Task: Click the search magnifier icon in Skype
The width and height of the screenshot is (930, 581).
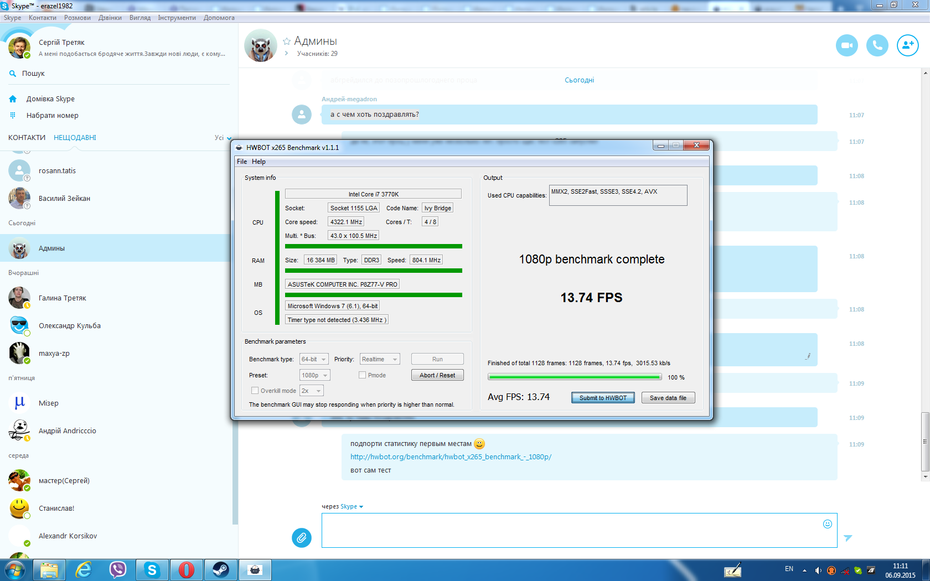Action: click(x=13, y=73)
